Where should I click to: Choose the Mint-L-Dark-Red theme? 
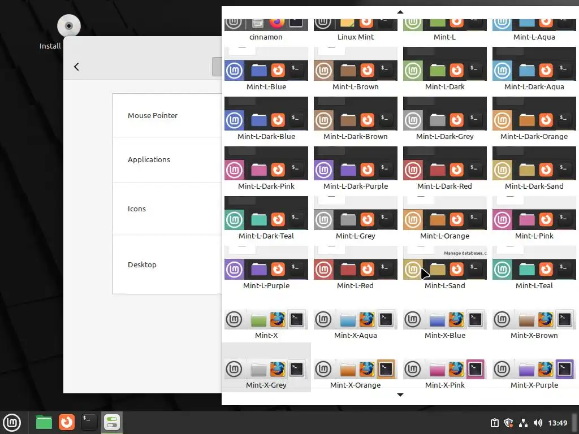click(444, 168)
